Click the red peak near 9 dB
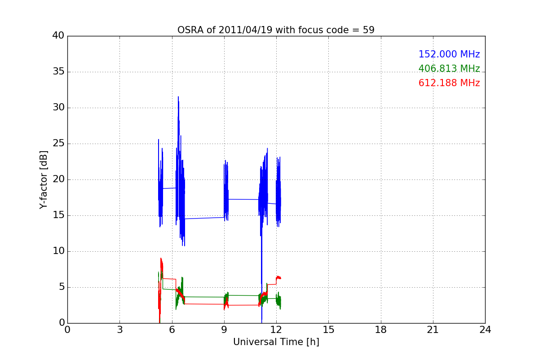This screenshot has height=359, width=539. (161, 259)
